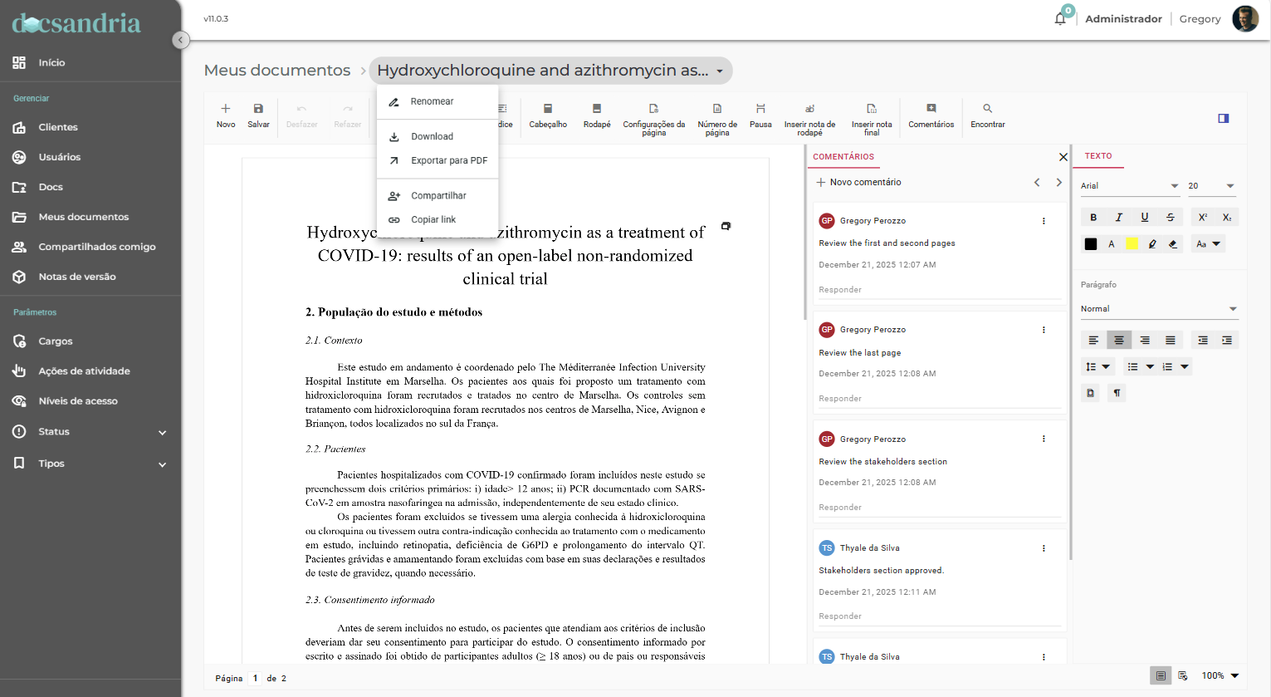Select the clear formatting eraser icon
Image resolution: width=1271 pixels, height=697 pixels.
1172,244
